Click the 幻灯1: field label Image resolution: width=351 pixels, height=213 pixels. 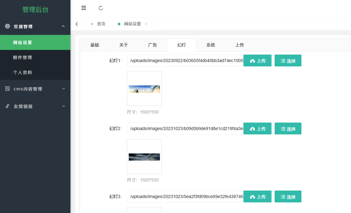116,61
